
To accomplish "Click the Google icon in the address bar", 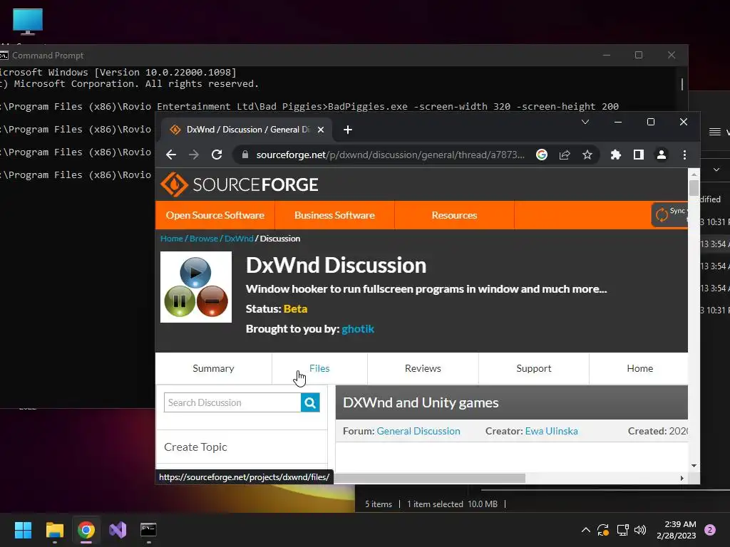I will 542,155.
